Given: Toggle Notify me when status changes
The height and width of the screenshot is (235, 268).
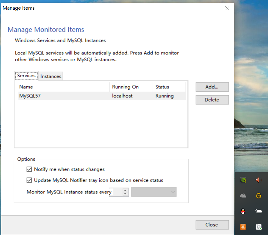Looking at the screenshot, I should click(x=29, y=169).
